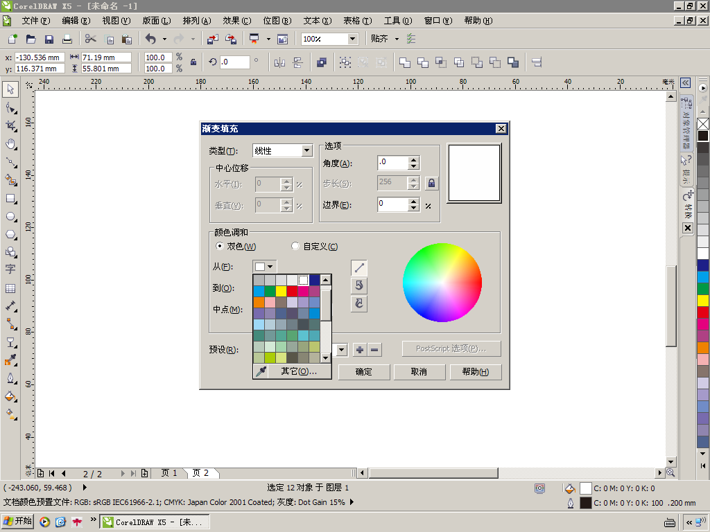Expand the undo history arrow
Screen dimensions: 710x532
(164, 39)
